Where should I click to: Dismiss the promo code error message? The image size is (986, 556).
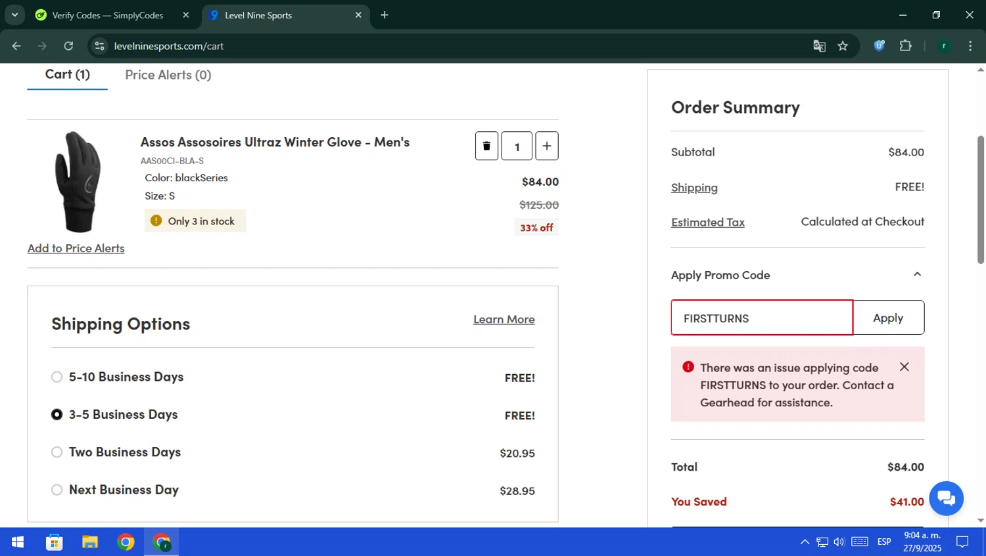coord(904,367)
